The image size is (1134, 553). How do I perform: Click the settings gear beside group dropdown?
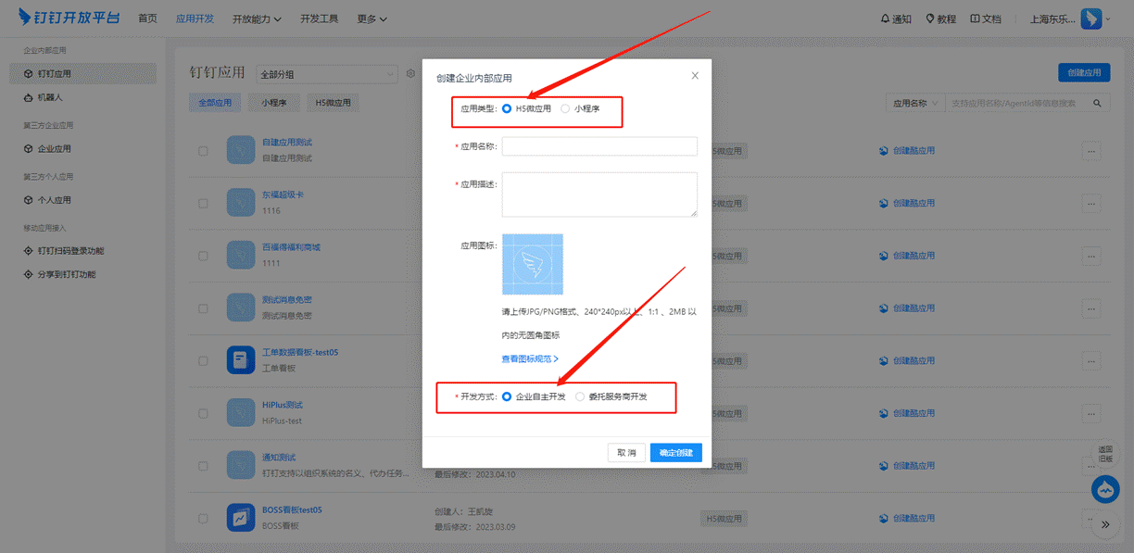[x=410, y=73]
